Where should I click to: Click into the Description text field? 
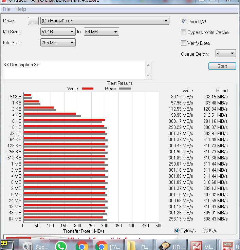(x=74, y=70)
